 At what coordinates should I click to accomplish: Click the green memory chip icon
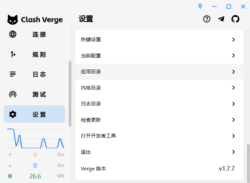tap(10, 176)
